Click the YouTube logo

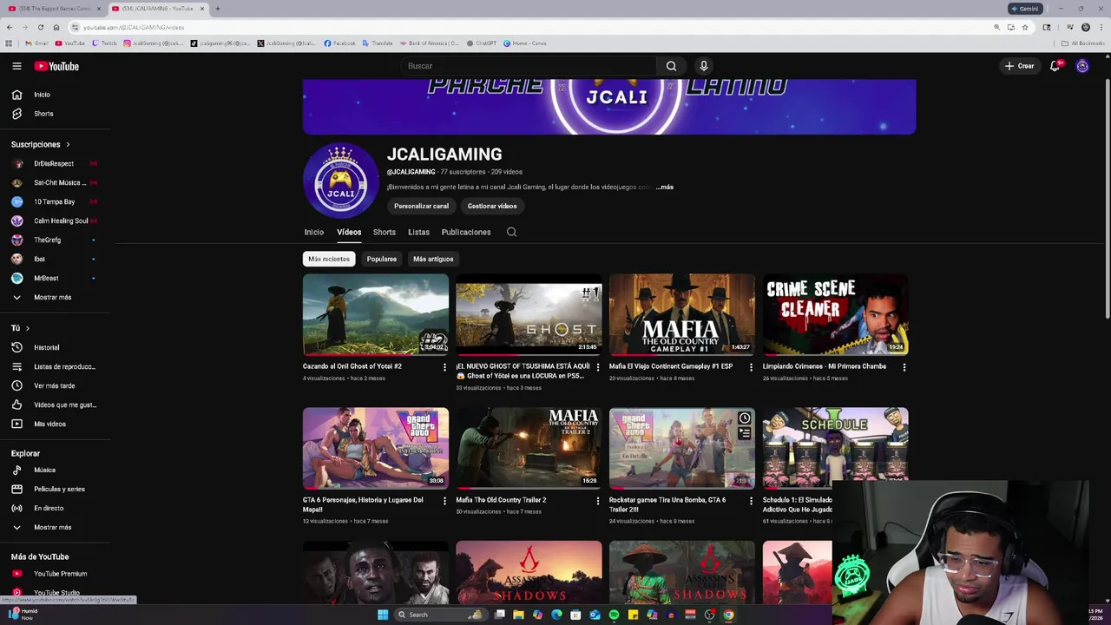click(56, 66)
